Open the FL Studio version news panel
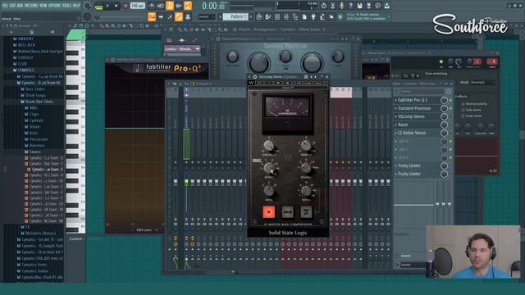Image resolution: width=525 pixels, height=295 pixels. point(367,16)
